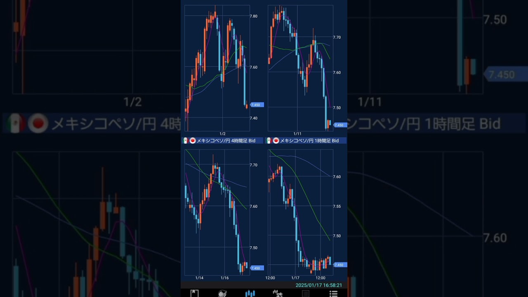Screen dimensions: 528x297
Task: Click the 7.450 price tag on the 1/2 chart
Action: tap(257, 105)
